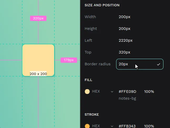
Task: Click the fill hex code #FFE09D
Action: [127, 92]
